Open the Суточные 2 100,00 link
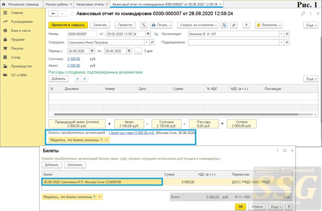The height and width of the screenshot is (211, 322). 74,59
